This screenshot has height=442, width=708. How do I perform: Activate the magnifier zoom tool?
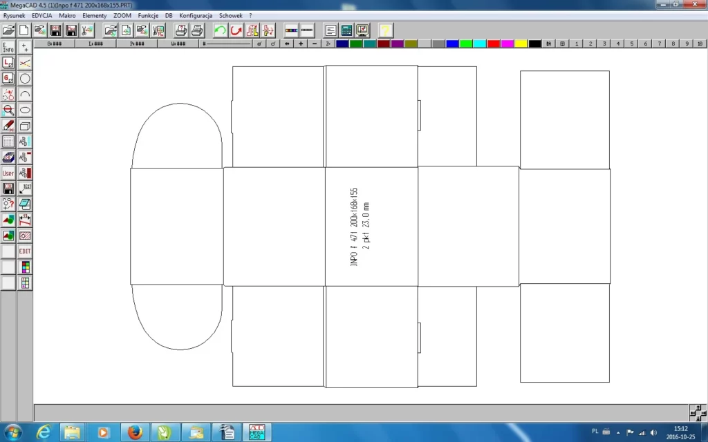(x=8, y=110)
